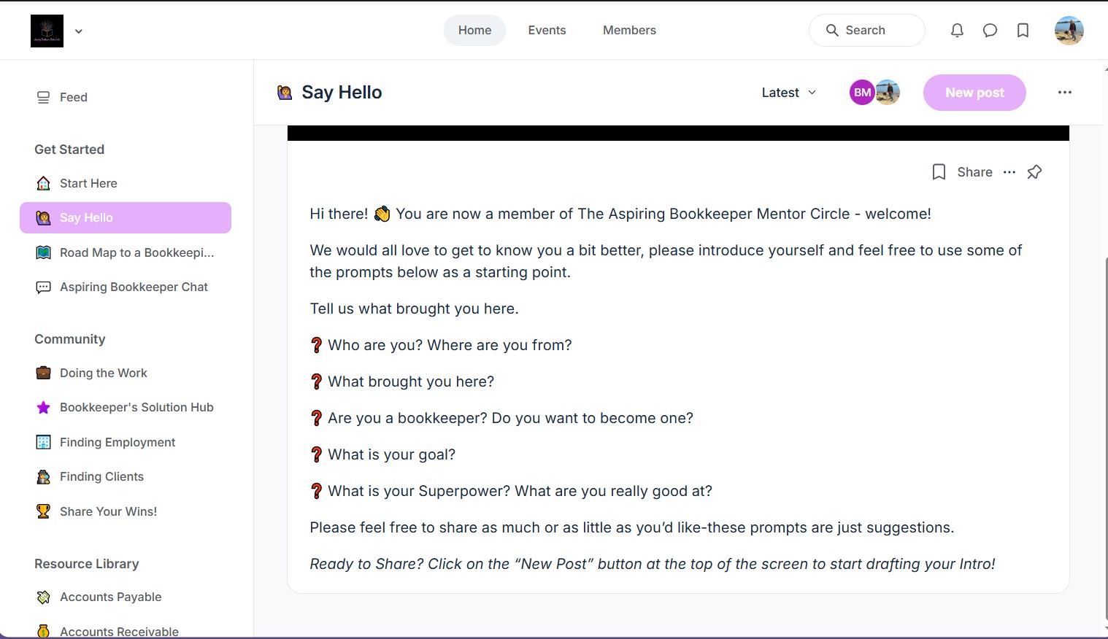Click the BM member avatar

862,93
